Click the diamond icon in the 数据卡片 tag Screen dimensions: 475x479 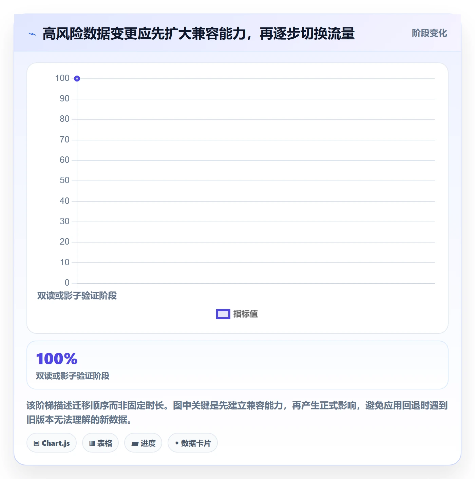click(x=177, y=443)
